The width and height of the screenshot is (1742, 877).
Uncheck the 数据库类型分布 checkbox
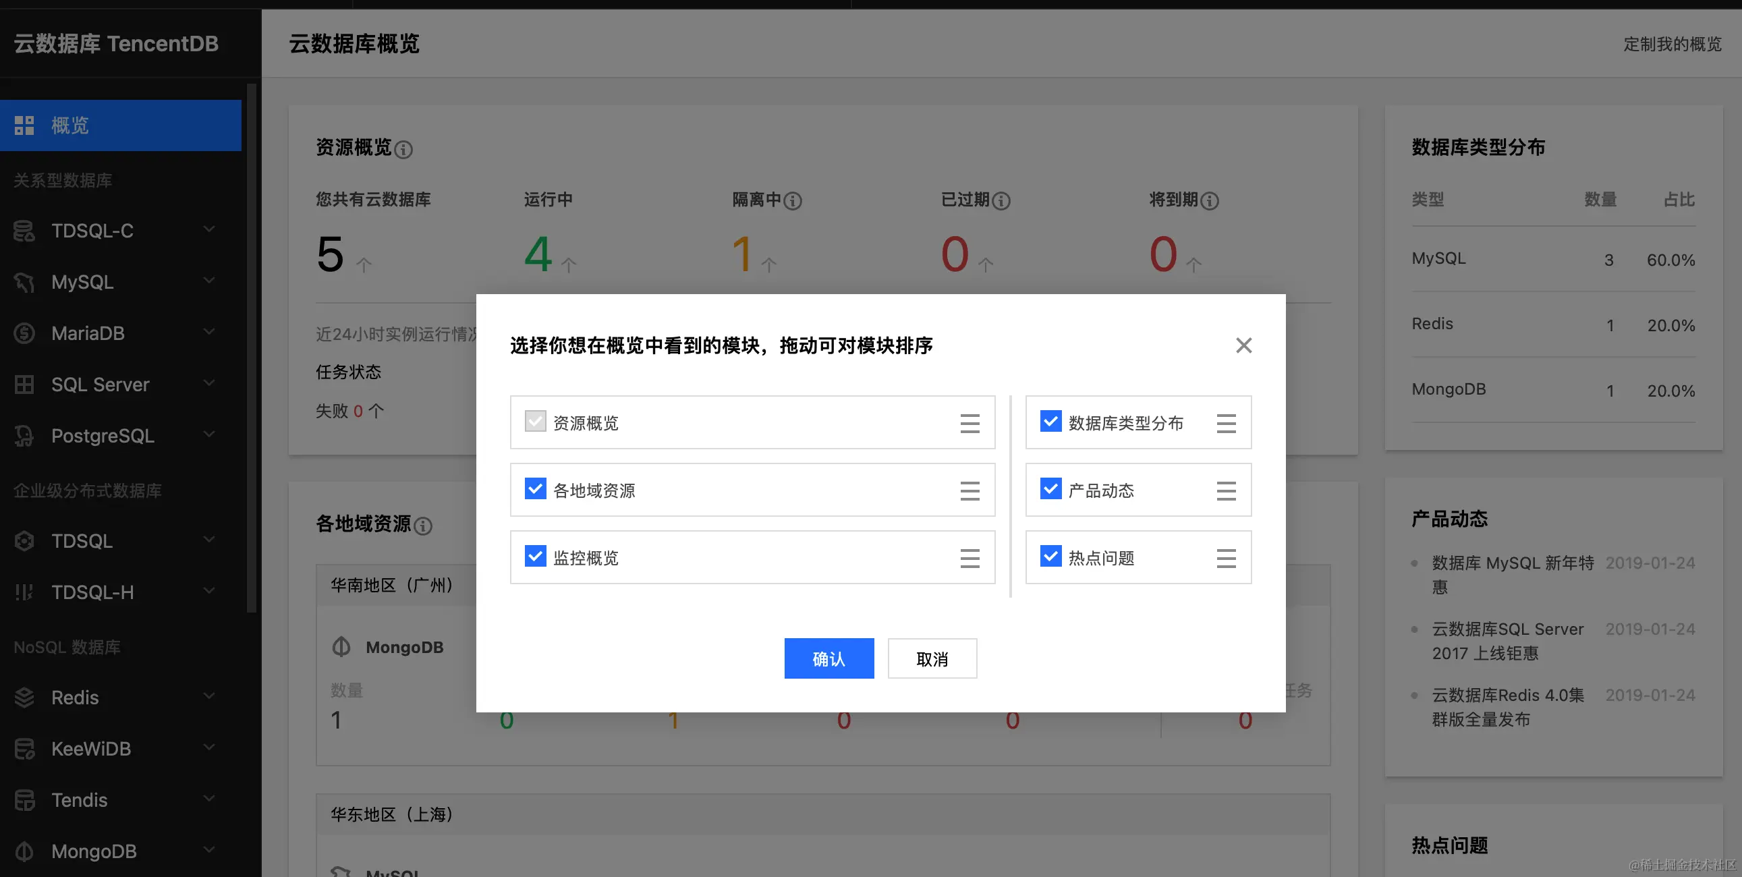coord(1051,421)
